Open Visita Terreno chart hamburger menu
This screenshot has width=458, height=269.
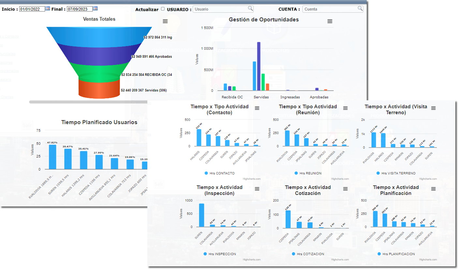[x=434, y=108]
